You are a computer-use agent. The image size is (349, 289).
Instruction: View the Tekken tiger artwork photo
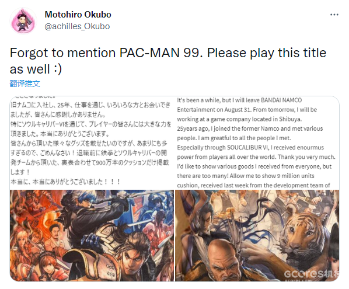(257, 235)
